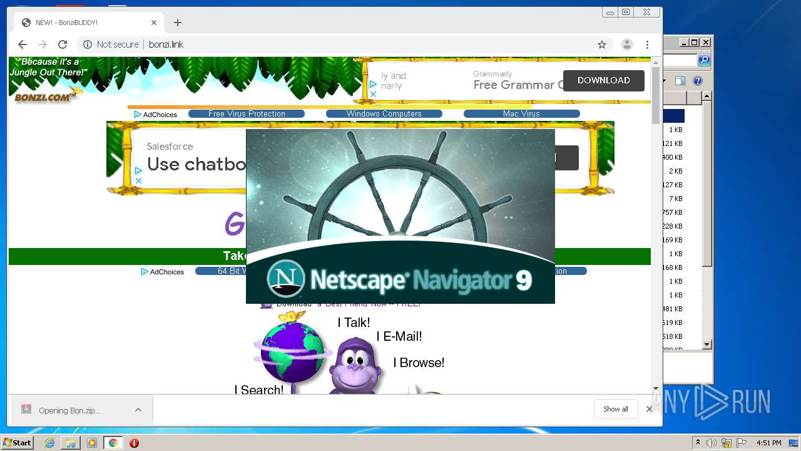
Task: Click the page scrollbar down arrow
Action: (x=656, y=389)
